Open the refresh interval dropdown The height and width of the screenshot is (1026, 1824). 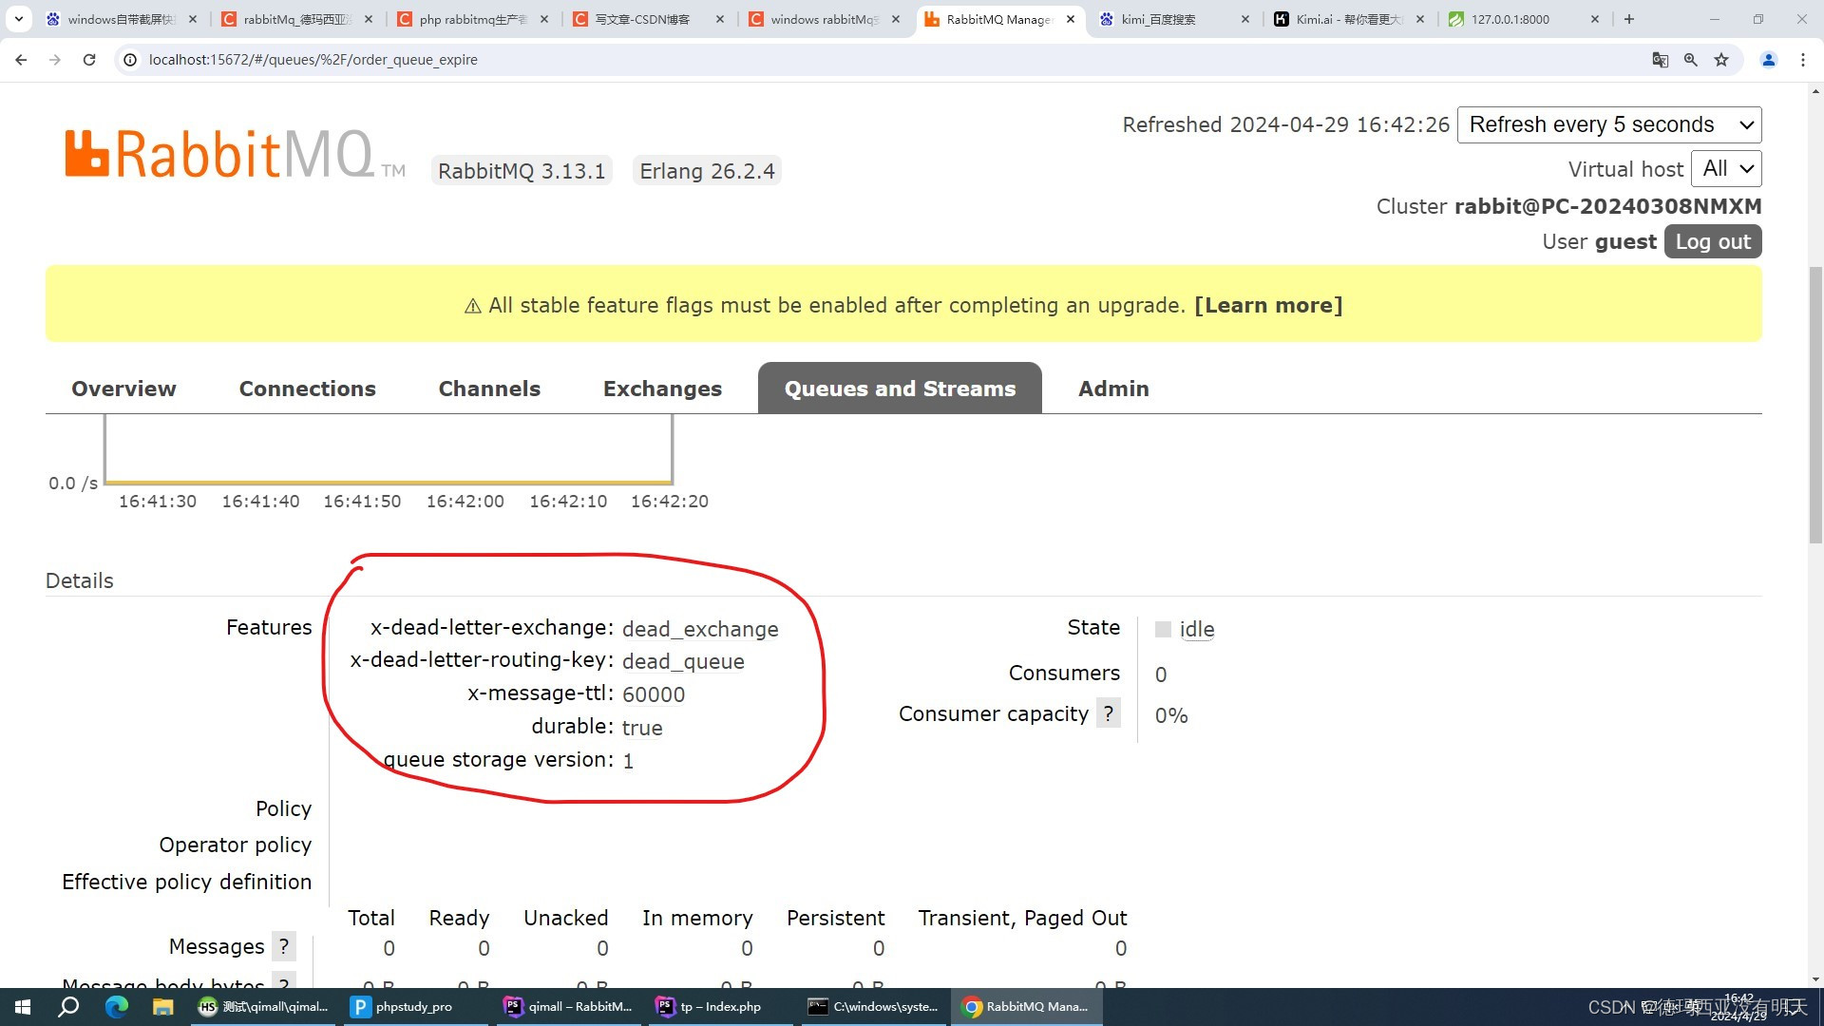coord(1609,124)
